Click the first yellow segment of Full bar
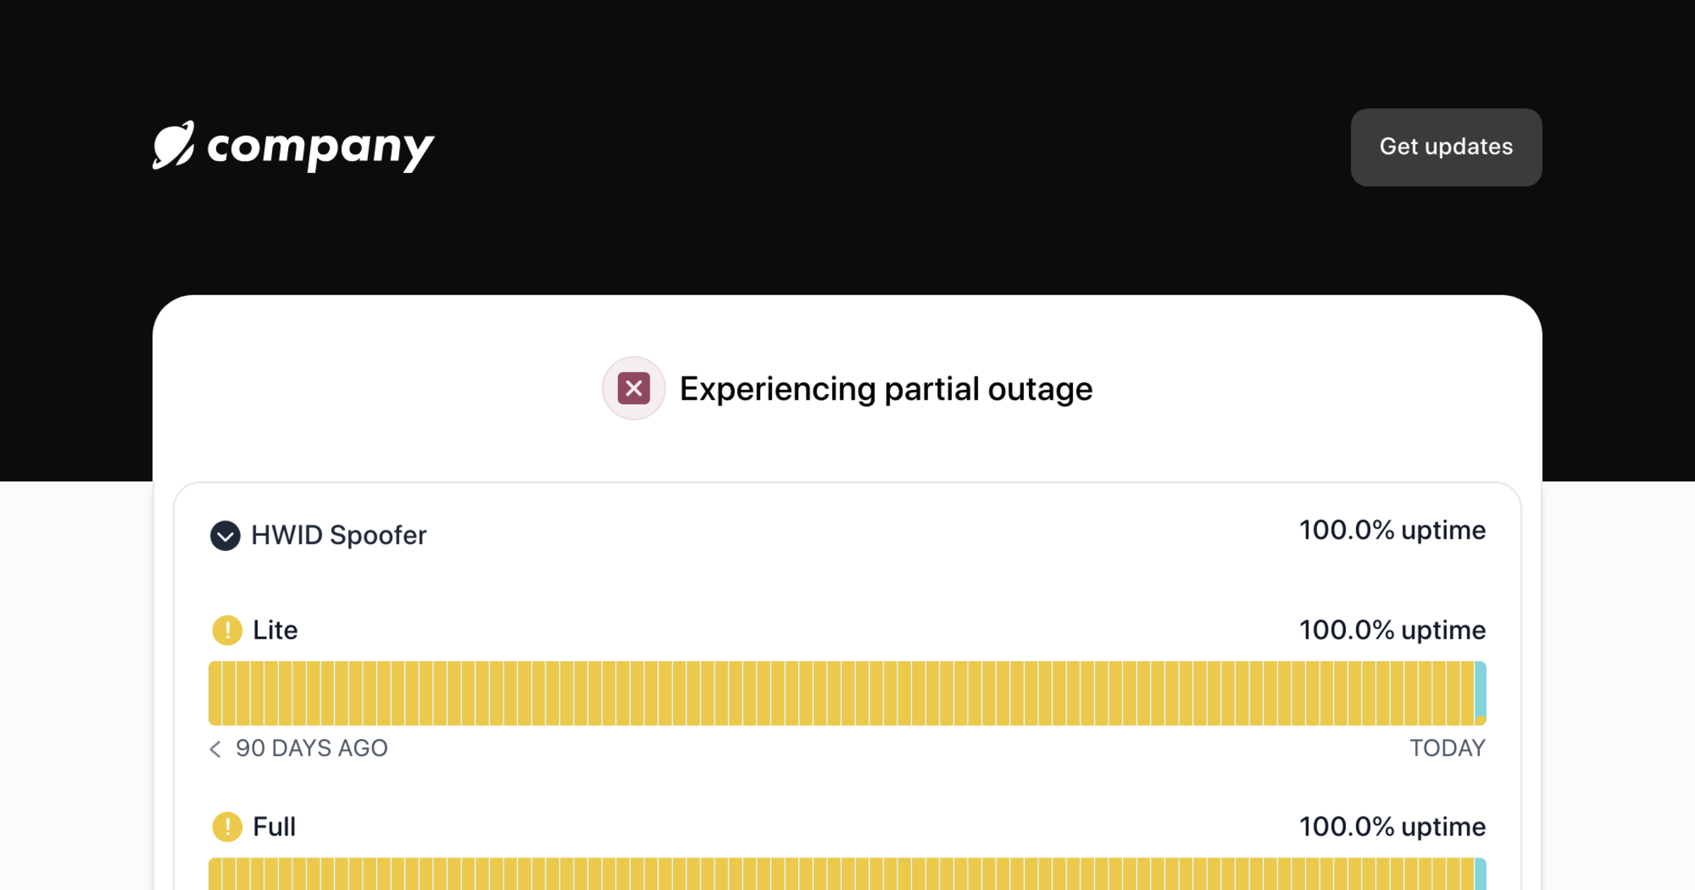The height and width of the screenshot is (890, 1695). click(x=215, y=874)
